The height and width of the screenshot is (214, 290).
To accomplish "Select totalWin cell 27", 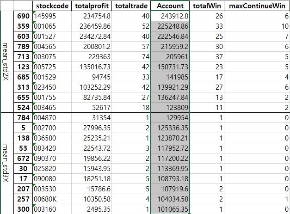I will [x=207, y=87].
